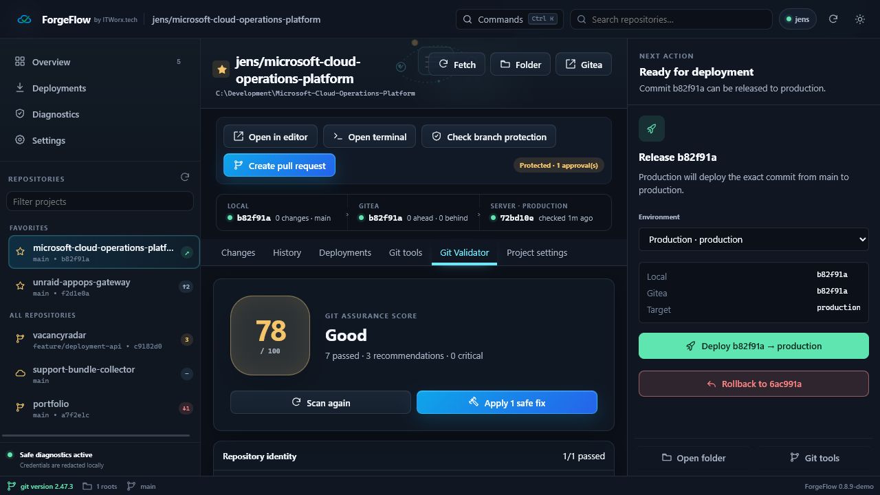Click Open in editor

270,137
